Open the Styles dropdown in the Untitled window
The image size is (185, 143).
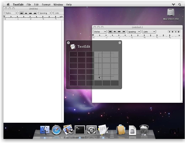pyautogui.click(x=11, y=13)
